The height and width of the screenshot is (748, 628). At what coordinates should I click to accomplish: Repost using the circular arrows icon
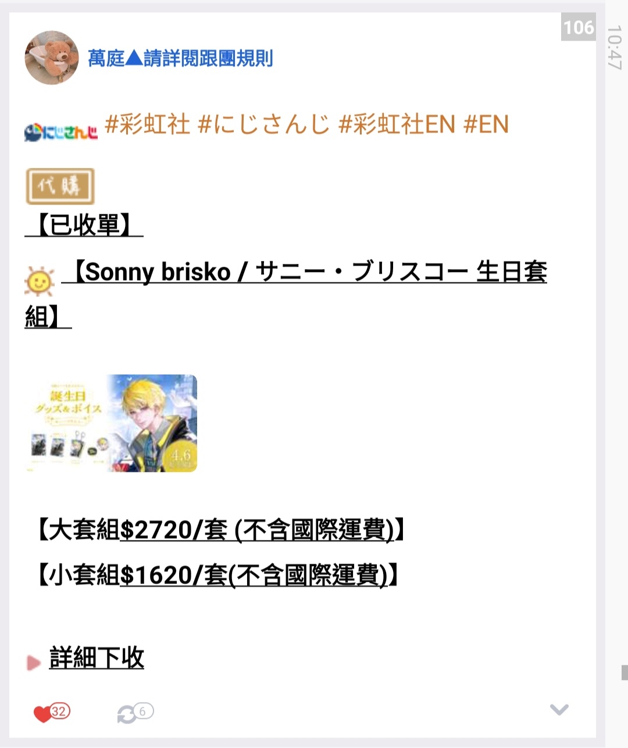[x=127, y=714]
